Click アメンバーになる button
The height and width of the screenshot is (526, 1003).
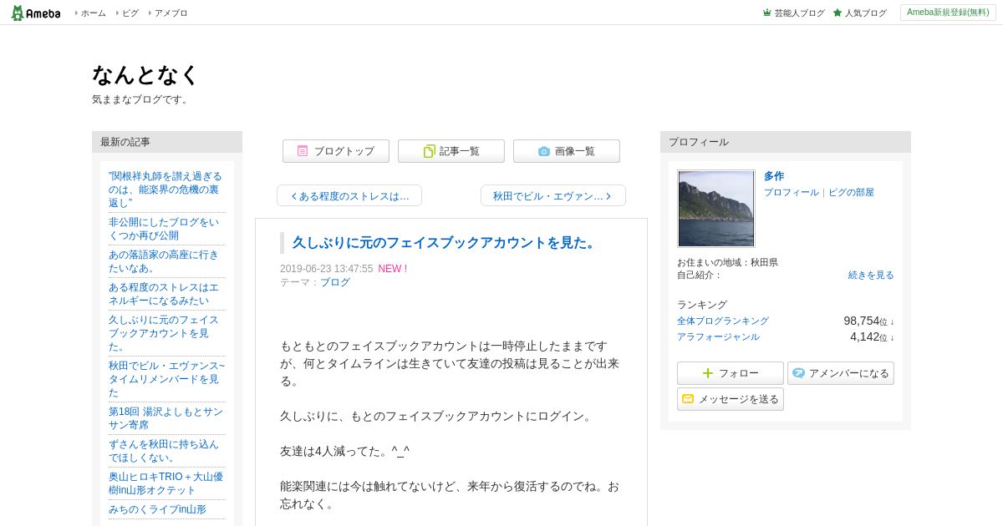click(841, 373)
